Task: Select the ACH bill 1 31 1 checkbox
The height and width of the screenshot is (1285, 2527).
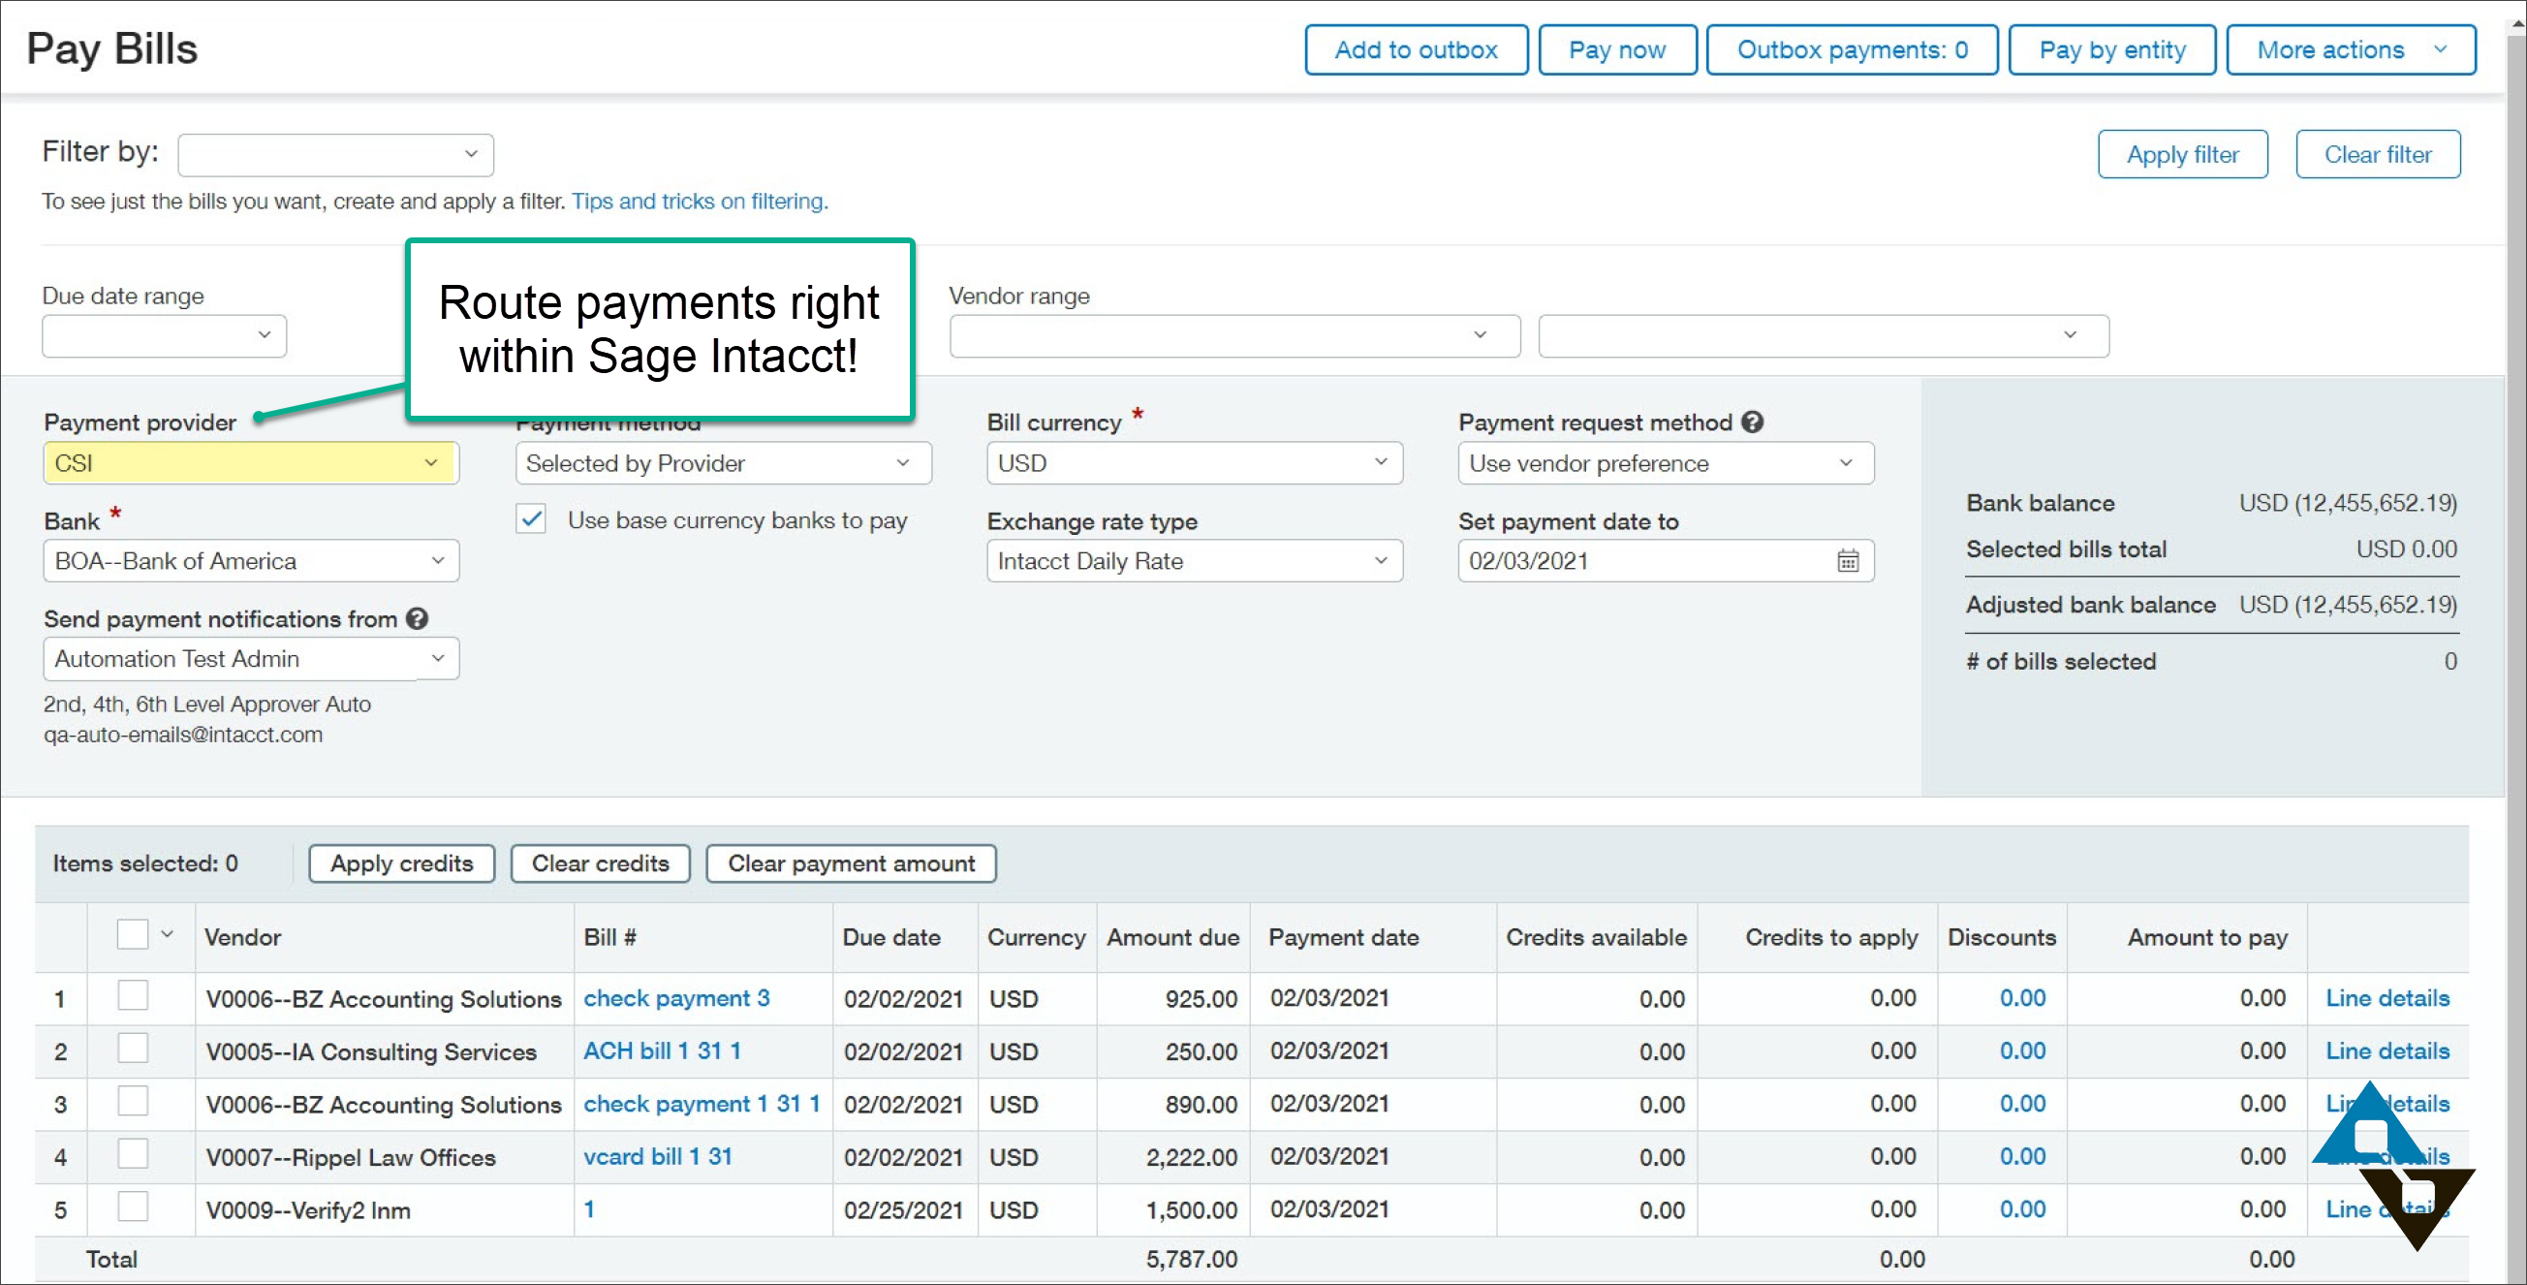Action: point(133,1050)
